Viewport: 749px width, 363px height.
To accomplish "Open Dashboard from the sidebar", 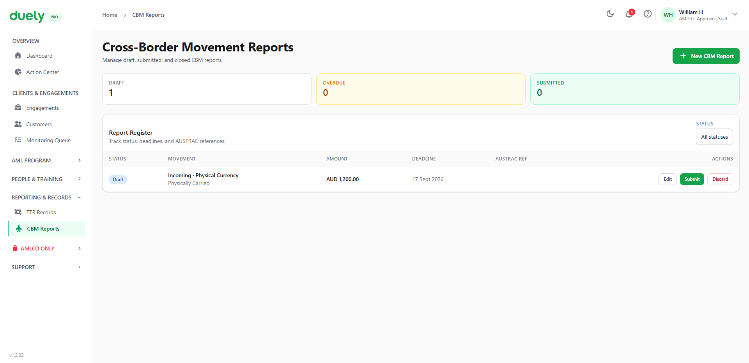I will [x=46, y=56].
